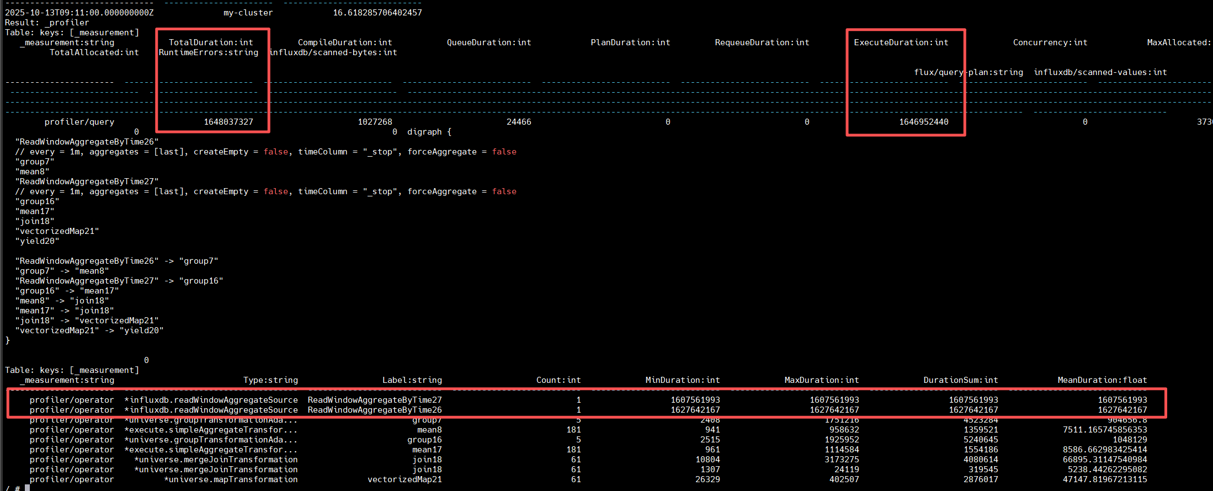The height and width of the screenshot is (491, 1213).
Task: Select the TotalDuration value 1648037327
Action: [228, 122]
